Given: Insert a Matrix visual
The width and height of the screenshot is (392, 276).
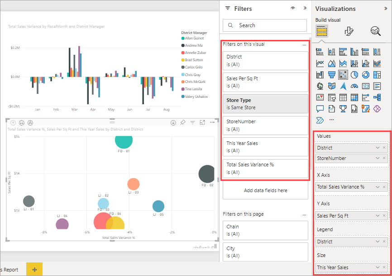Looking at the screenshot, I should [354, 97].
